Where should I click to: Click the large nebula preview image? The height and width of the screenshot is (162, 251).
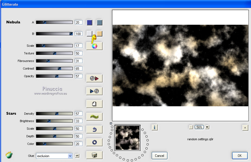(180, 66)
